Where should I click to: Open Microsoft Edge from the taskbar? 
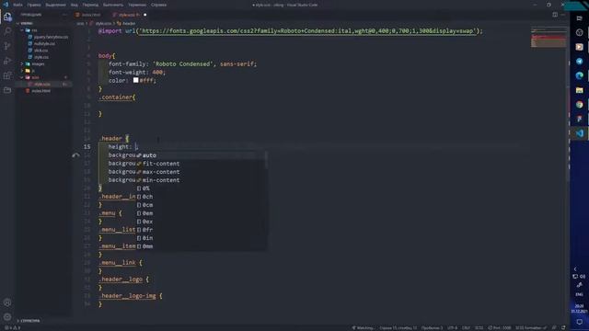pyautogui.click(x=579, y=75)
